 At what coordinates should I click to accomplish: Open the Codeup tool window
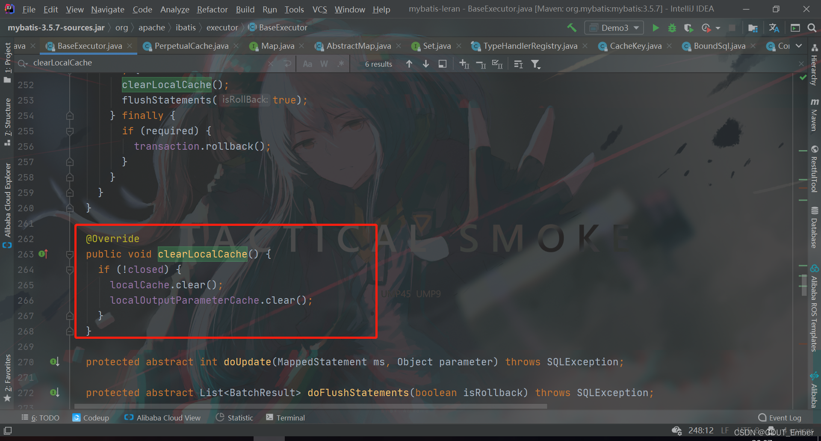91,417
